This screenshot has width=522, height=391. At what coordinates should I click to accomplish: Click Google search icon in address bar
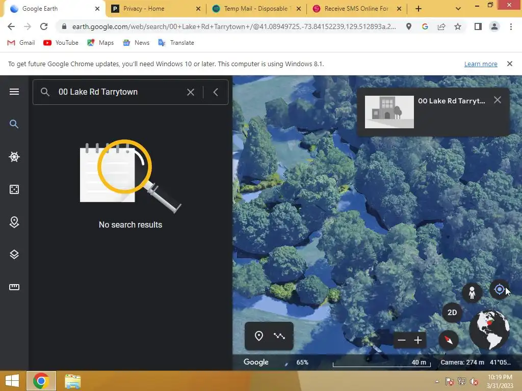click(425, 26)
